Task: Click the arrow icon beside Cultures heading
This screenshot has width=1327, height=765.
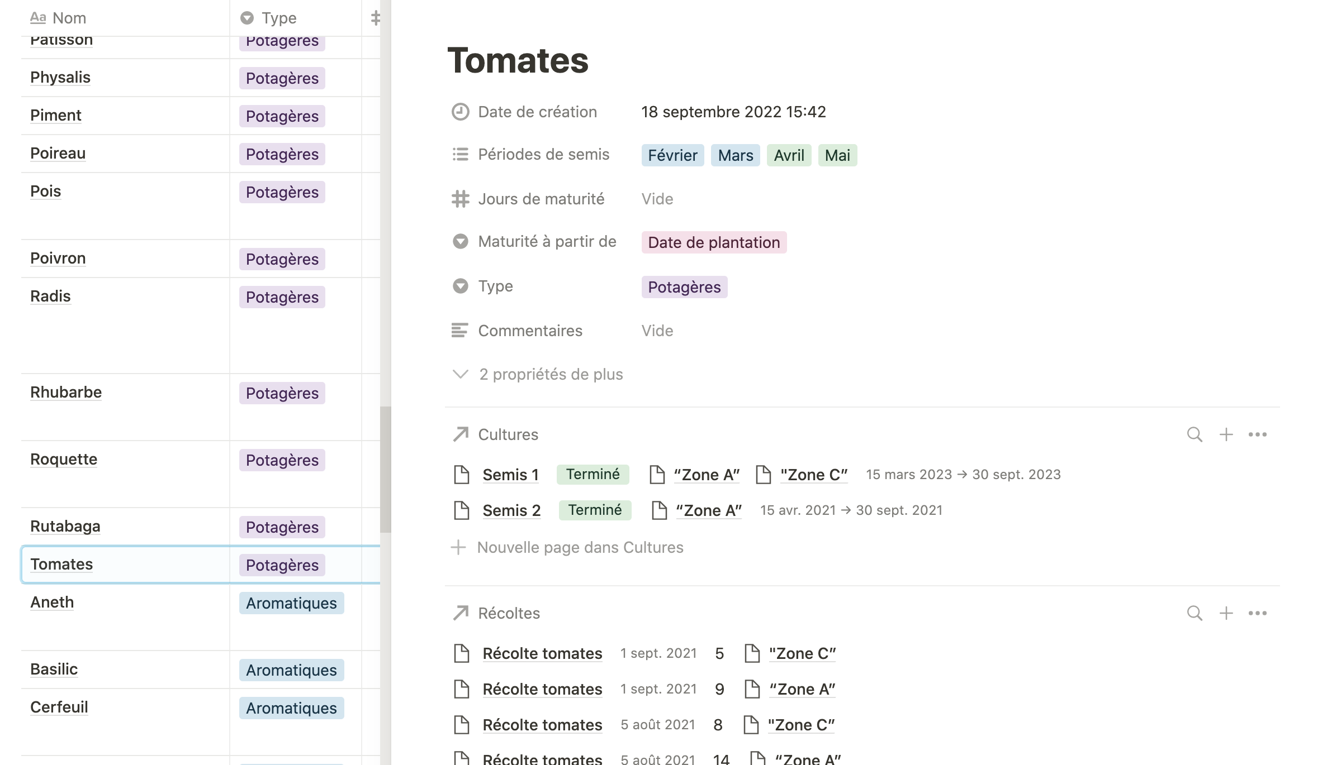Action: (x=461, y=434)
